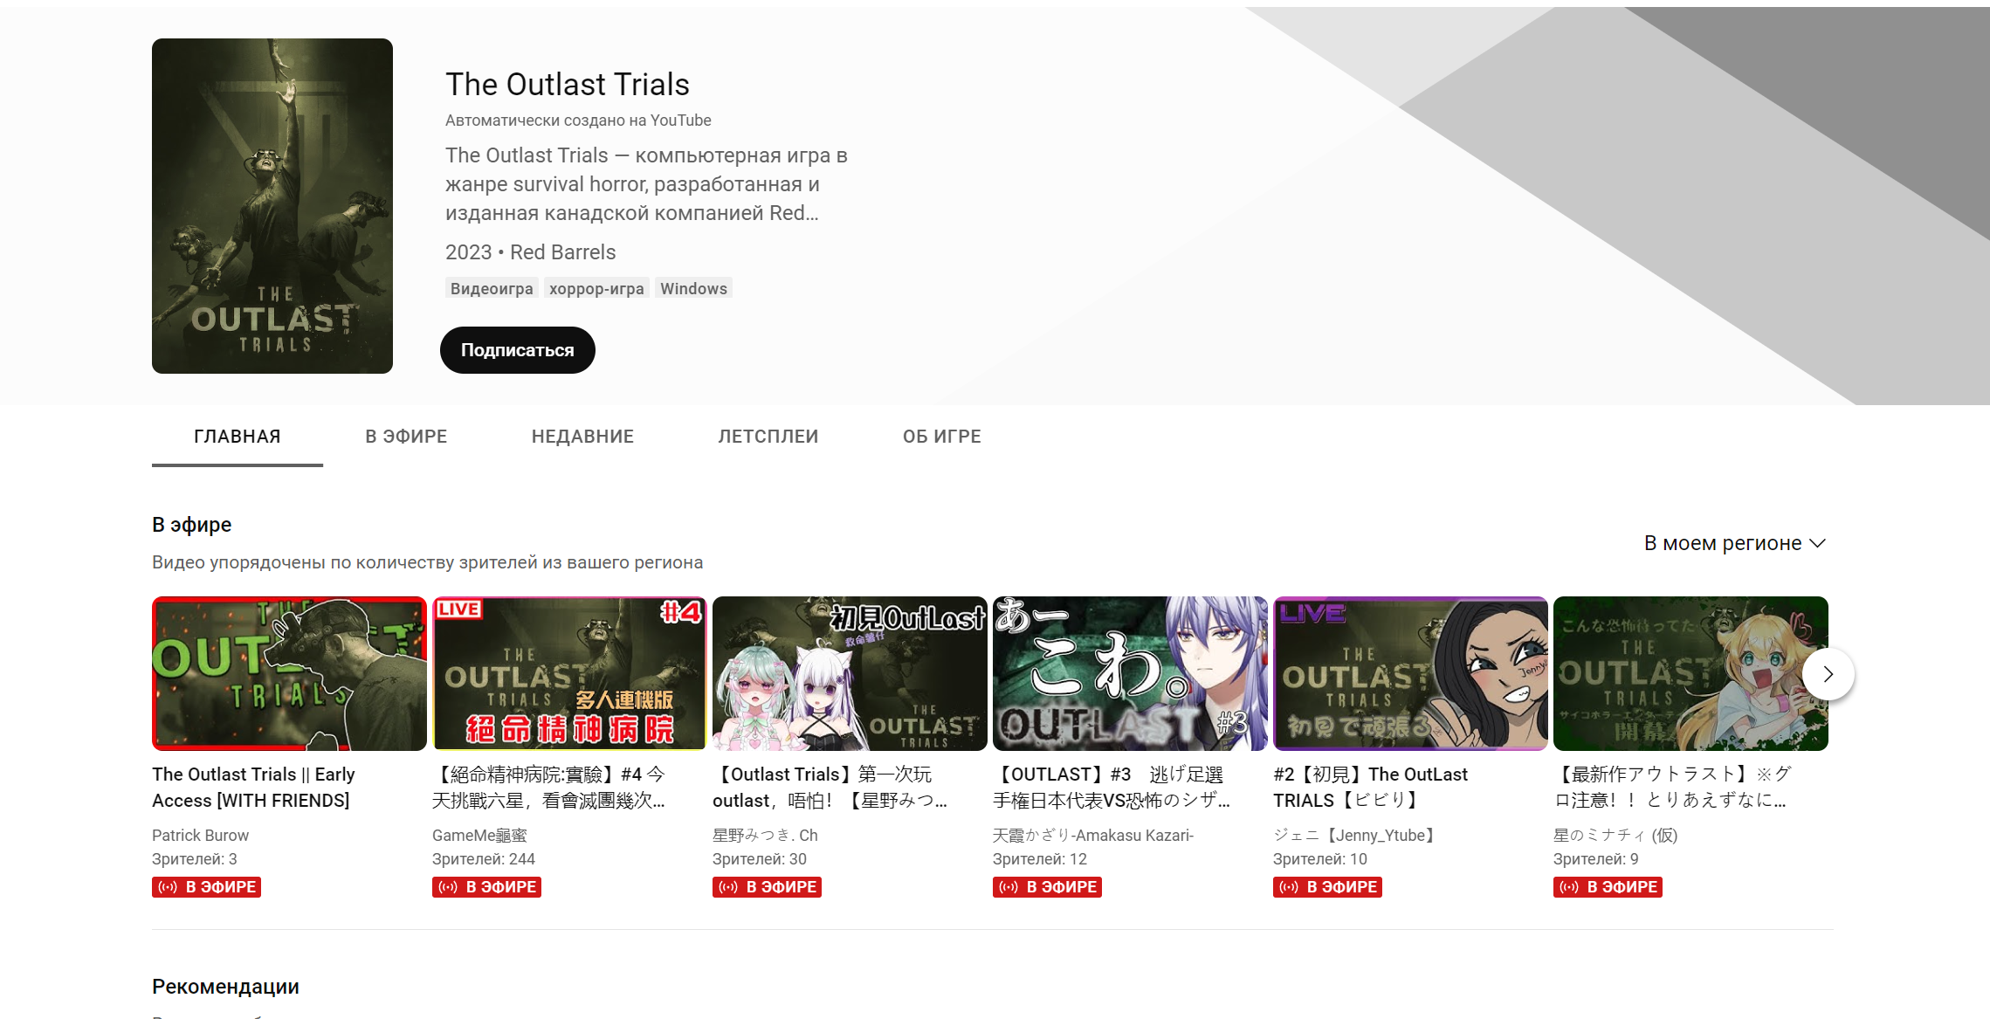Switch to the 'В ЭФИРЕ' tab
This screenshot has height=1019, width=1990.
pos(406,437)
